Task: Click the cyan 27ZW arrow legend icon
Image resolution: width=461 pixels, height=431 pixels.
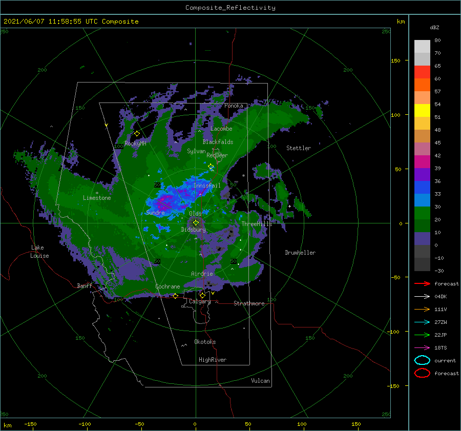Action: [x=422, y=322]
